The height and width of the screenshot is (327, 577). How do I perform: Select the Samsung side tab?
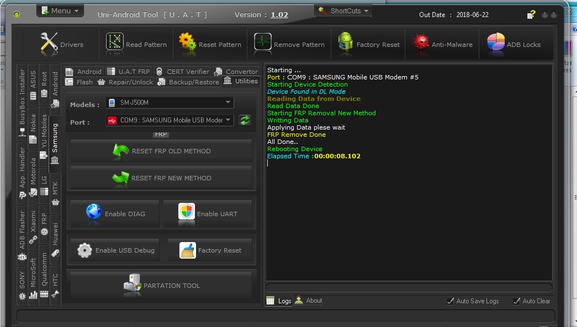(x=55, y=144)
